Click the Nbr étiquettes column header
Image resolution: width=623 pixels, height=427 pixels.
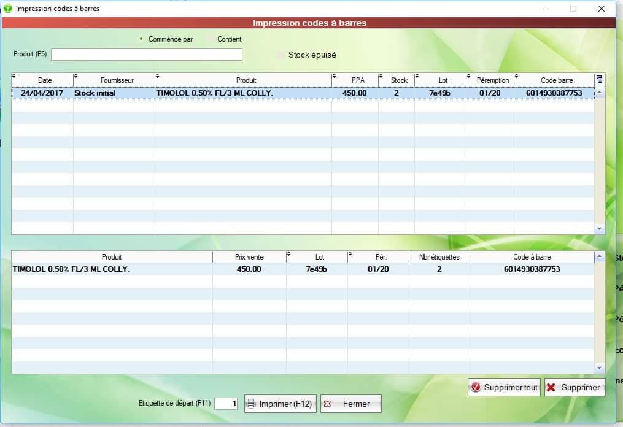pyautogui.click(x=439, y=257)
